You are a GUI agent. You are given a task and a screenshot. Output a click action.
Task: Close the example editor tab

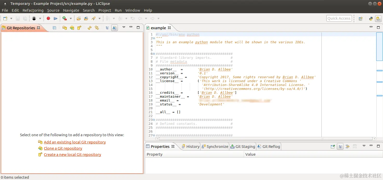click(169, 27)
